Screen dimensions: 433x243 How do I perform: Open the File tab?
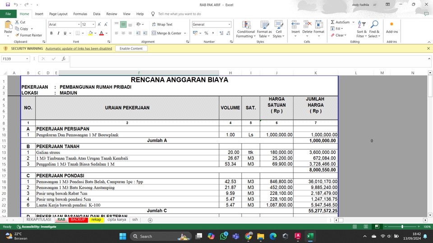8,14
